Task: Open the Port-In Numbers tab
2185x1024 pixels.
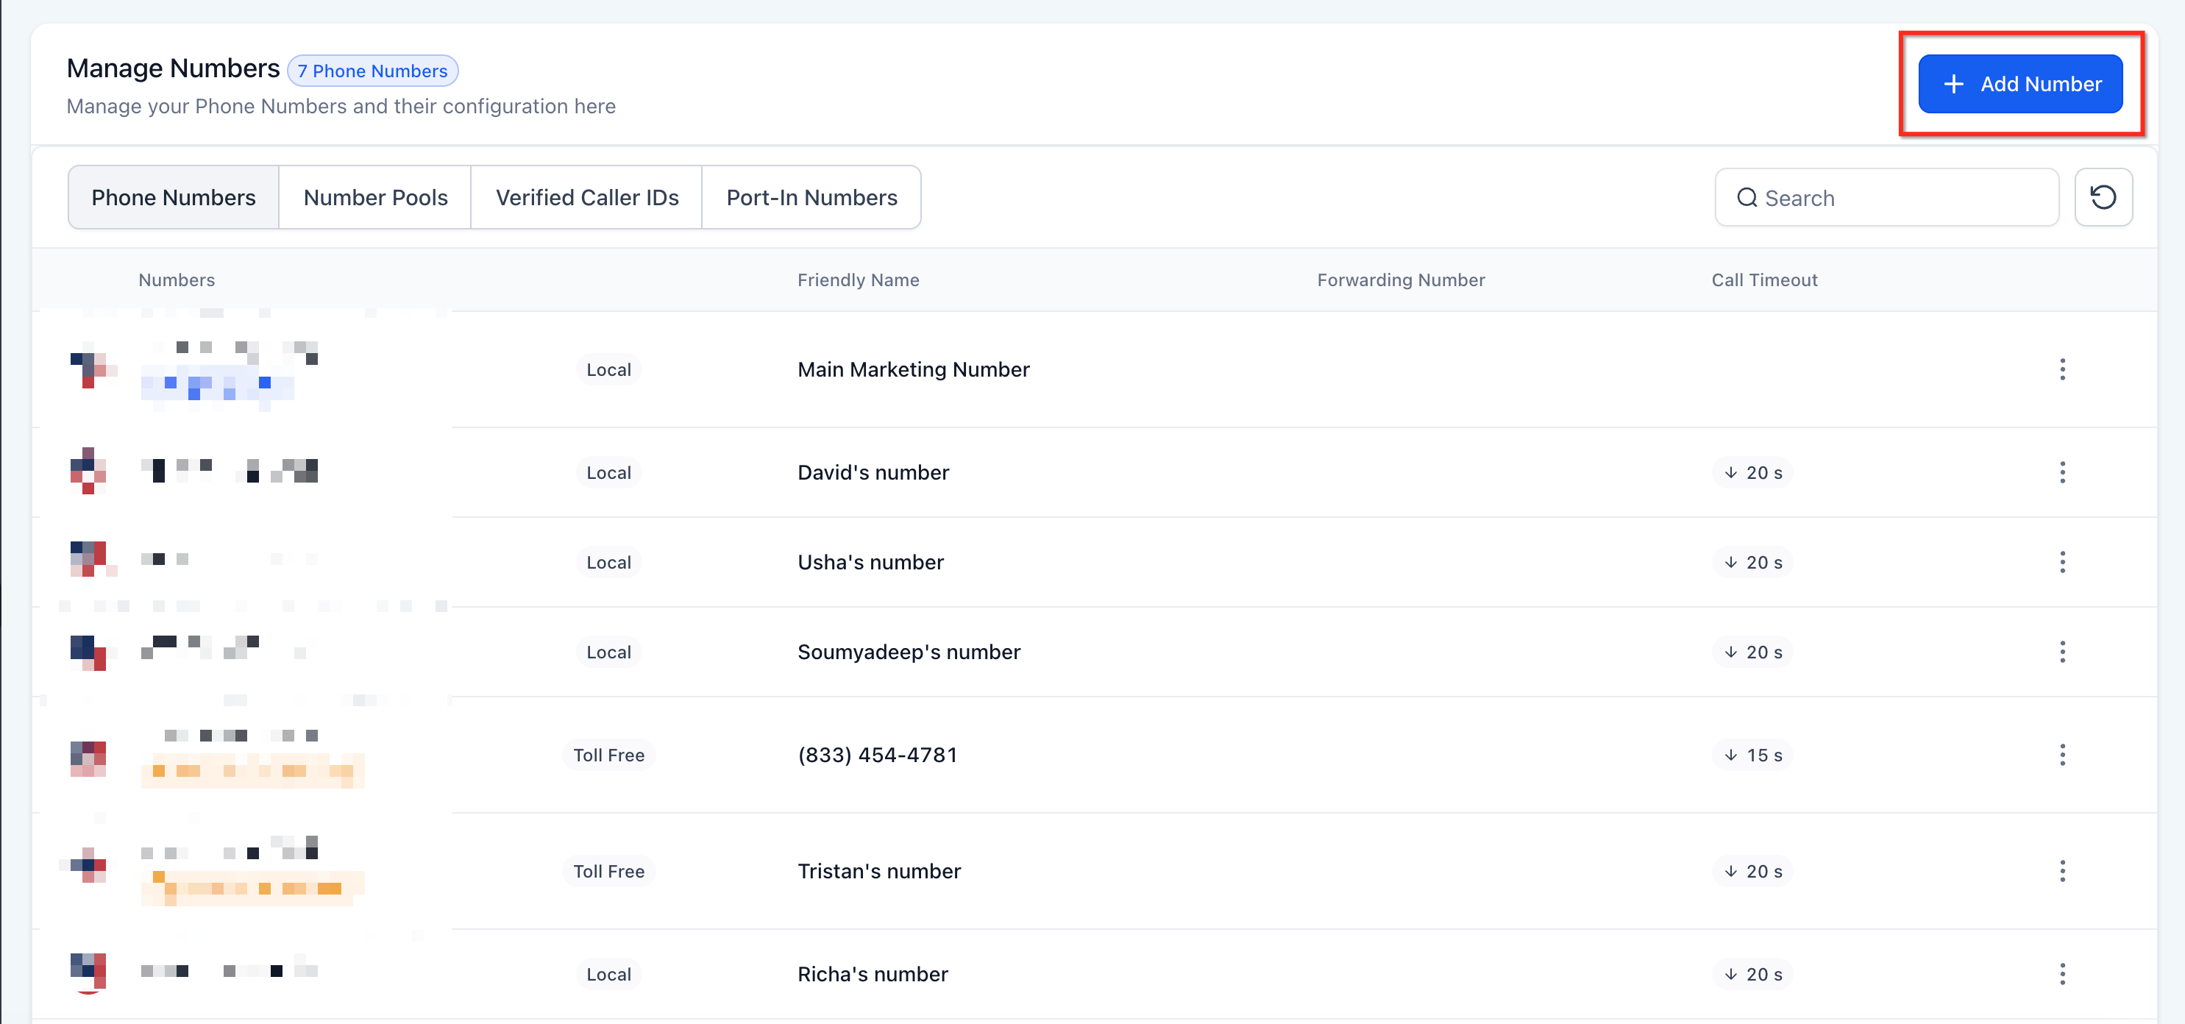Action: 811,198
